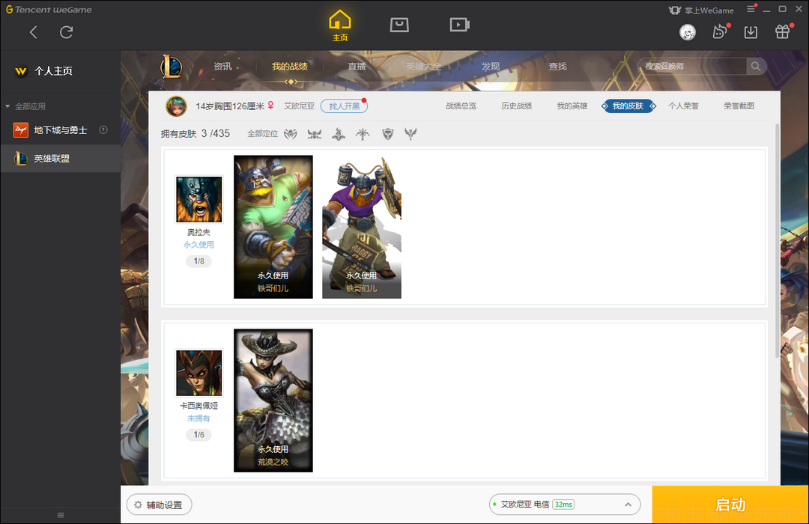This screenshot has height=524, width=809.
Task: Click the 1/8 skin count badge
Action: pos(199,261)
